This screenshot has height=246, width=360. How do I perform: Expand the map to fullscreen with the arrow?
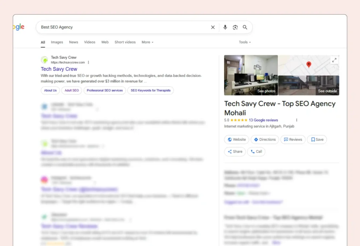(334, 60)
